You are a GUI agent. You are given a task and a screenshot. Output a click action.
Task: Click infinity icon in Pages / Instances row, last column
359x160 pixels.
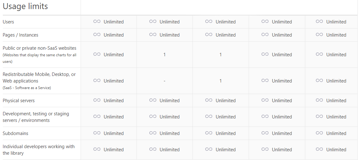pyautogui.click(x=319, y=35)
